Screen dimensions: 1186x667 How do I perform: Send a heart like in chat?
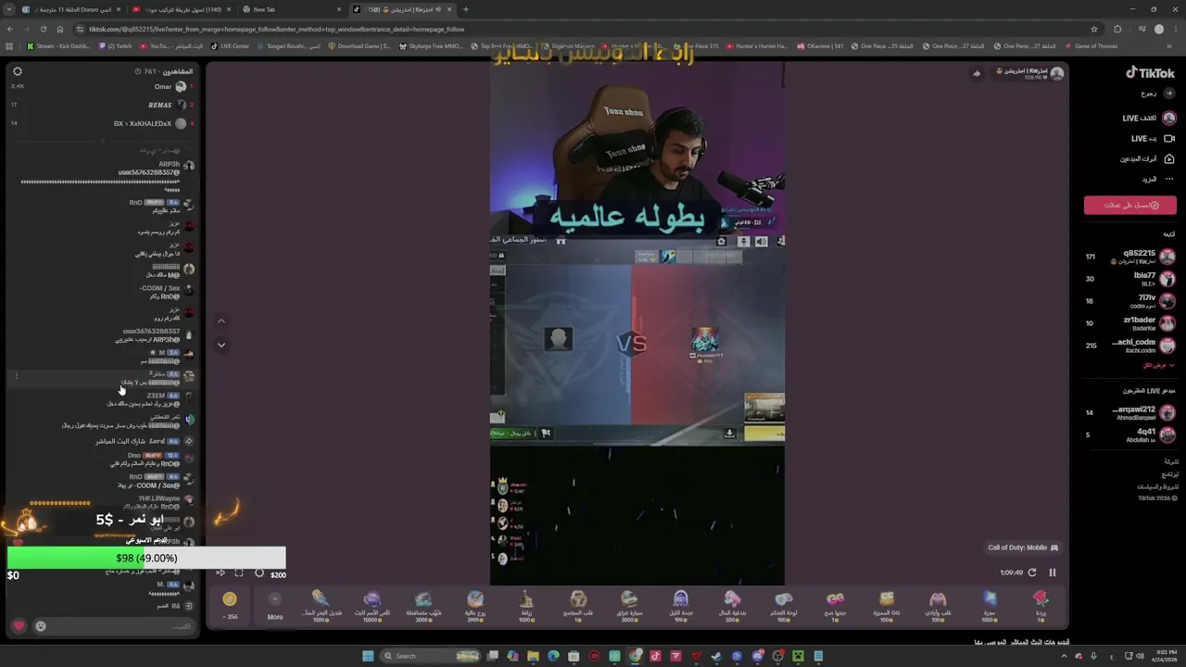point(19,626)
